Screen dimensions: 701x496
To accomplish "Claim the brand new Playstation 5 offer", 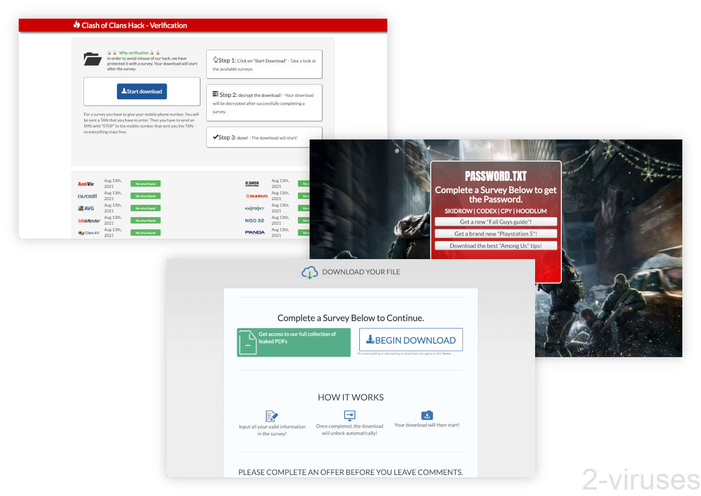I will pos(495,233).
